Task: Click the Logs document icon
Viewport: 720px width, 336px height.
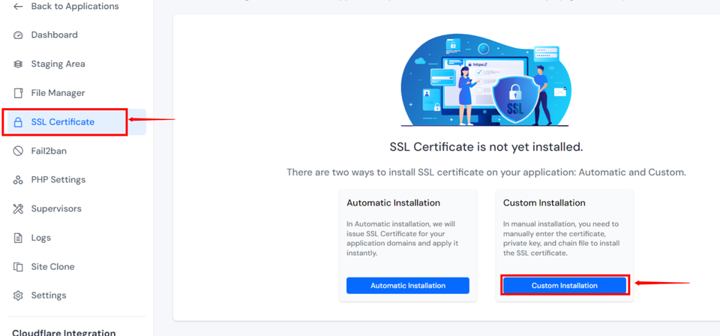Action: click(x=18, y=238)
